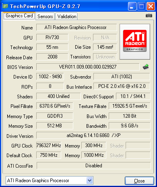Select default Memory clock 1000 MHz
Viewport: 157px width, 187px height.
94,155
